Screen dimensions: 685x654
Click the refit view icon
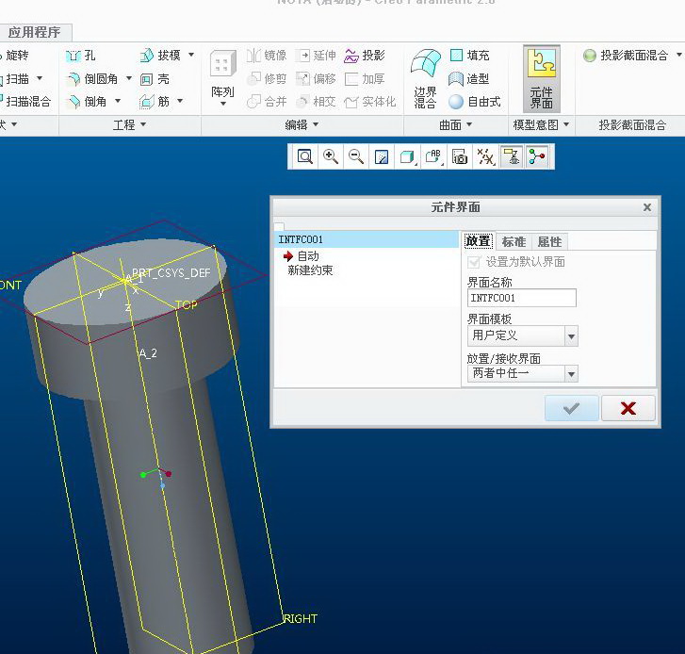(305, 157)
